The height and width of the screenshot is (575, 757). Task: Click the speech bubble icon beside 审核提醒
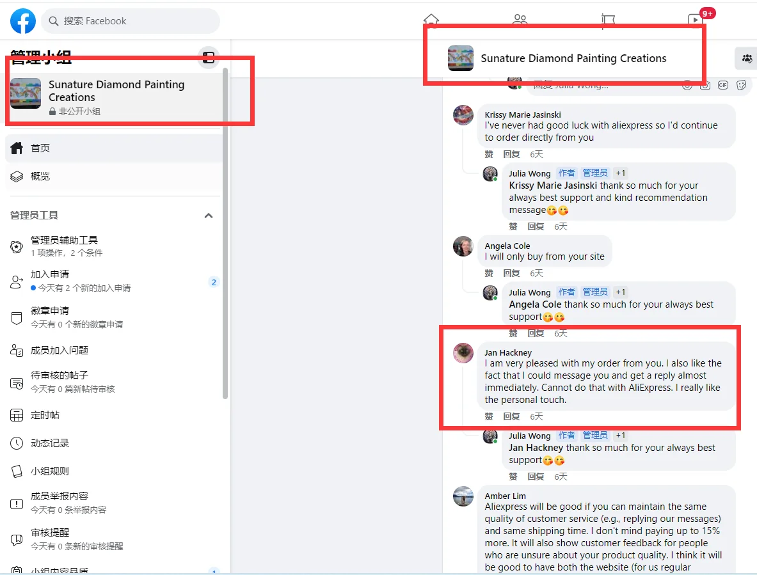(17, 540)
